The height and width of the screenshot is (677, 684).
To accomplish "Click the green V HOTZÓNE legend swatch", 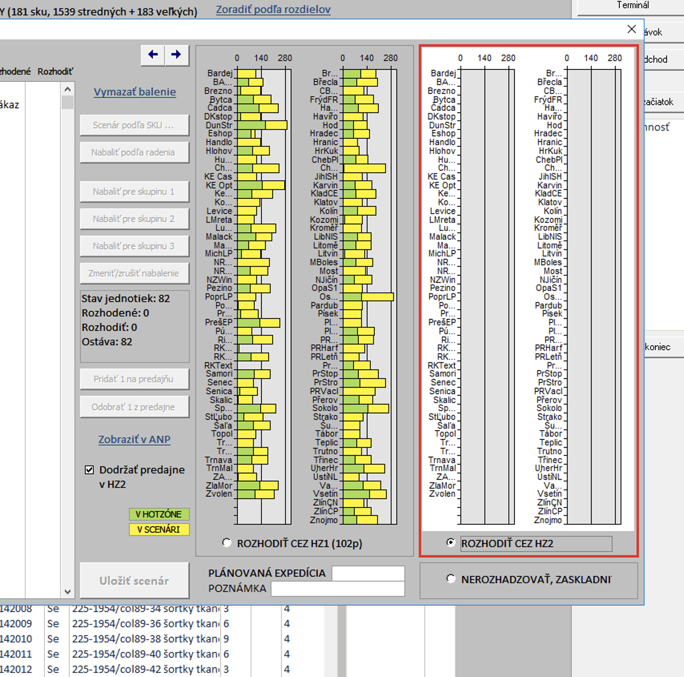I will 159,514.
